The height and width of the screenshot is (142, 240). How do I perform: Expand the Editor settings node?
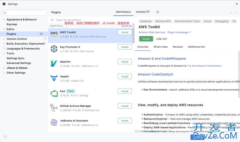tap(4, 29)
